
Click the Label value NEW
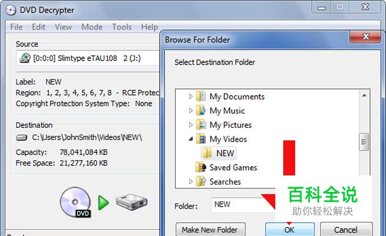[53, 81]
